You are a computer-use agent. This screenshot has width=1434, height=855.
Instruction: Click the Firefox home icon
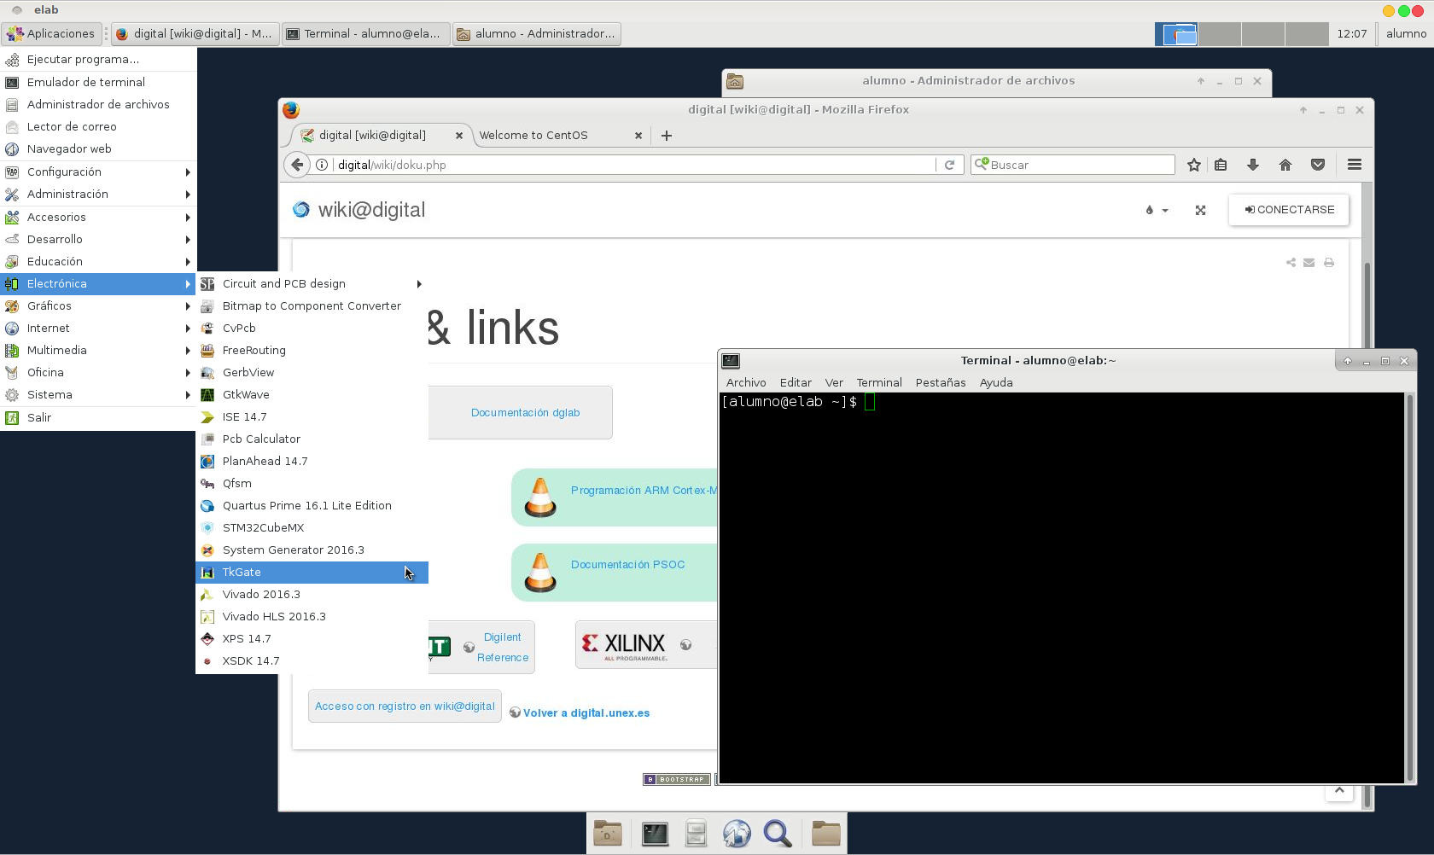(1285, 165)
